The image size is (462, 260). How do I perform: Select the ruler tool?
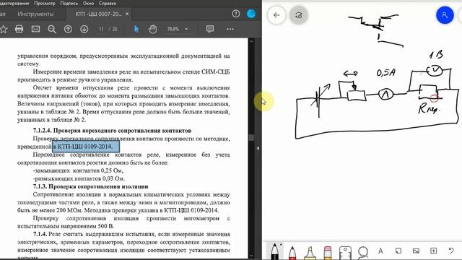(x=345, y=253)
